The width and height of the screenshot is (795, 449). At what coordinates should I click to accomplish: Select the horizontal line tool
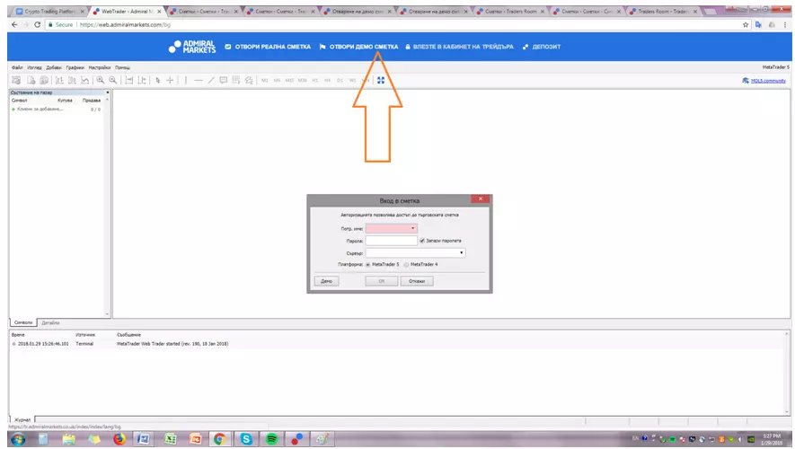199,80
